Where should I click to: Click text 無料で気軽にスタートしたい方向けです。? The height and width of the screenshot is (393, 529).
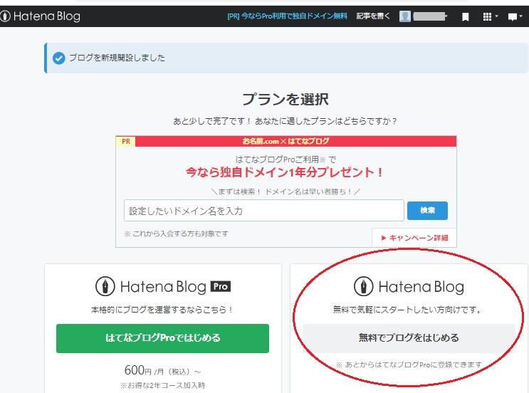[409, 310]
